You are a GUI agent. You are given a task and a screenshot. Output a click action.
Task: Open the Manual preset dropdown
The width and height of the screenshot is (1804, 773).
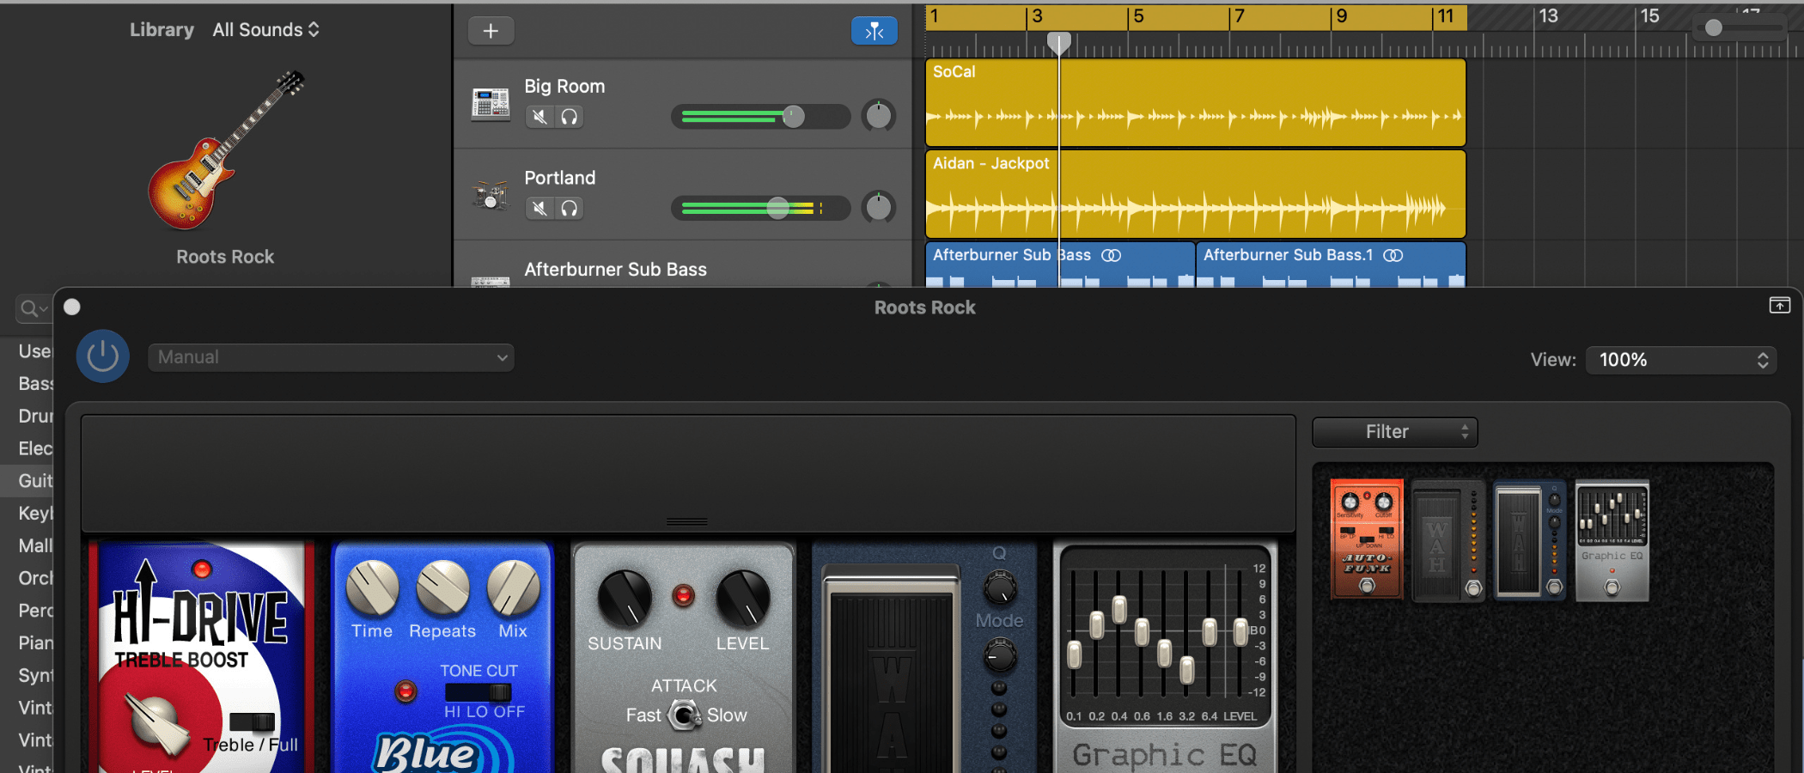click(330, 357)
